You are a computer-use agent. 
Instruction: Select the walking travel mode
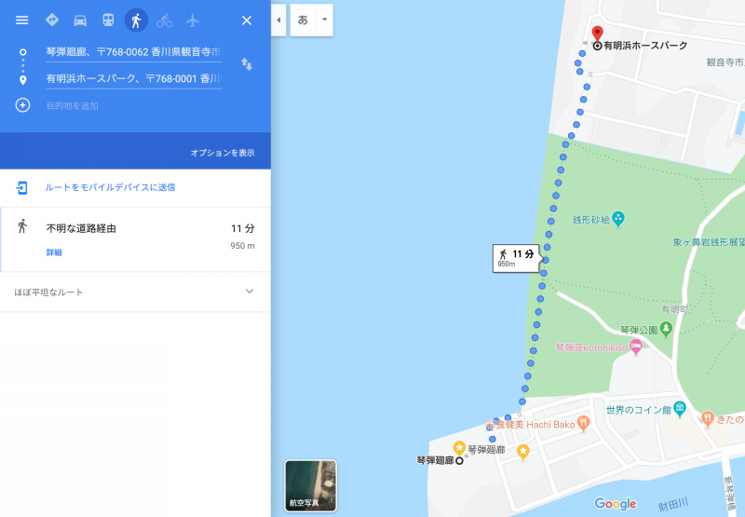click(x=136, y=20)
